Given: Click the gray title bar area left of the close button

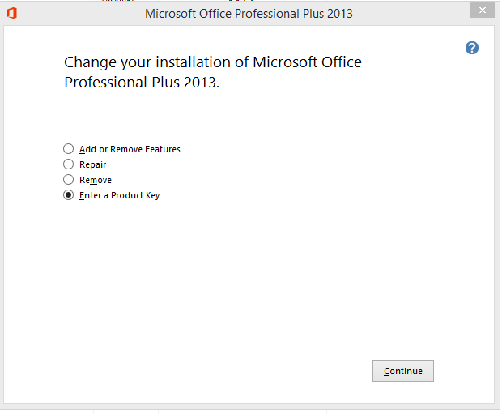Looking at the screenshot, I should [413, 14].
